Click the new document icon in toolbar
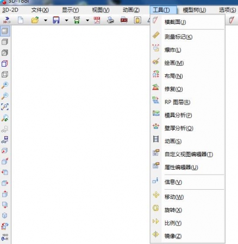 click(21, 20)
